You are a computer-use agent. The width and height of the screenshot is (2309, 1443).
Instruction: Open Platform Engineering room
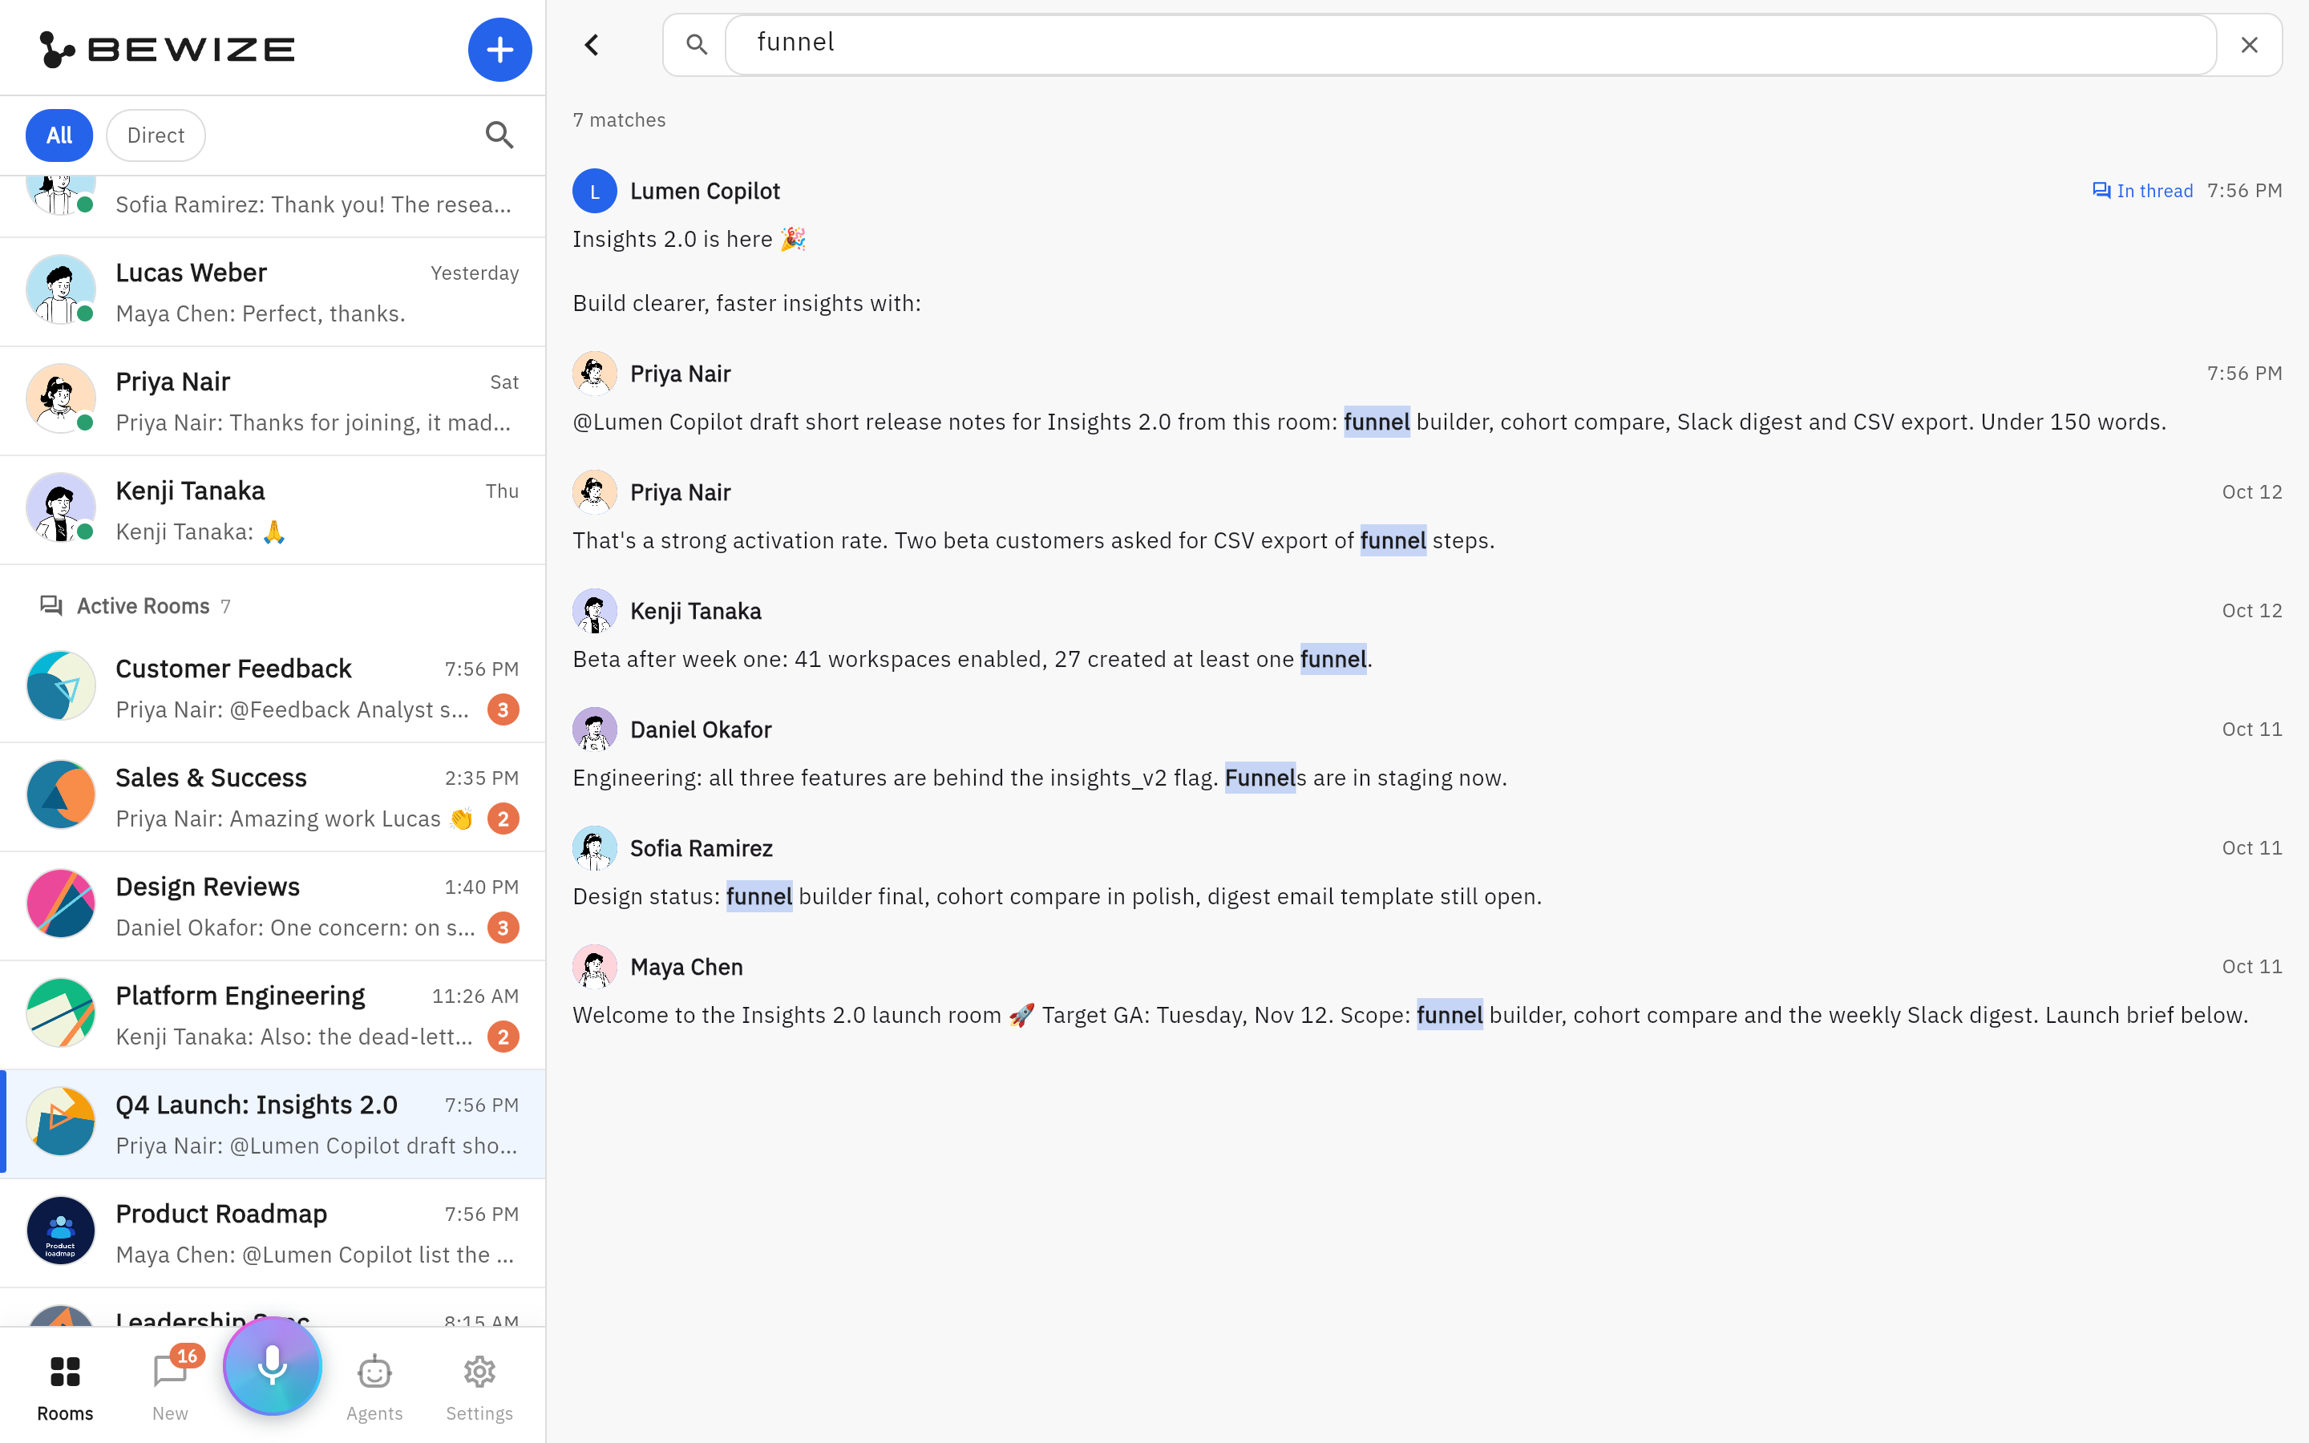pos(273,1014)
